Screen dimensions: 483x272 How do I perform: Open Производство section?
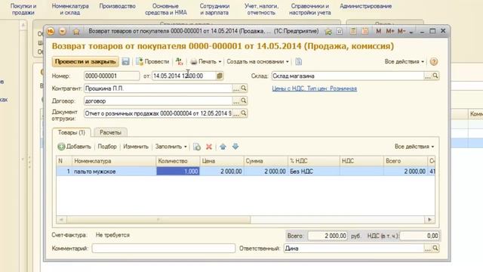coord(118,6)
